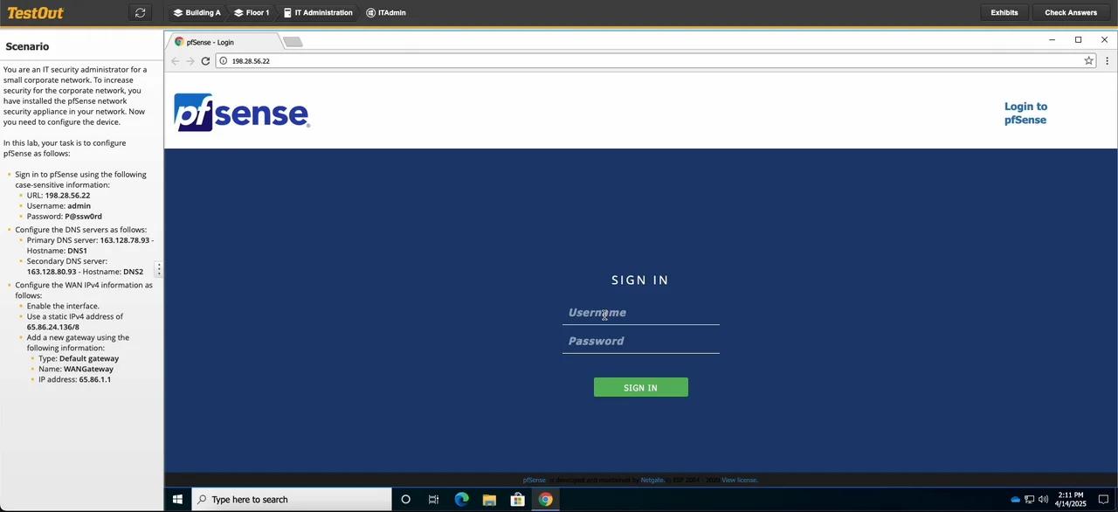This screenshot has width=1118, height=512.
Task: Click the volume icon in the system tray
Action: click(x=1043, y=499)
